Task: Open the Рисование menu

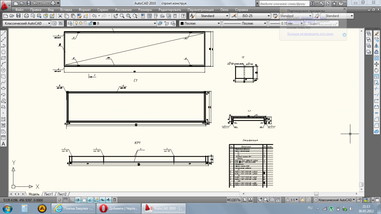Action: tap(124, 10)
